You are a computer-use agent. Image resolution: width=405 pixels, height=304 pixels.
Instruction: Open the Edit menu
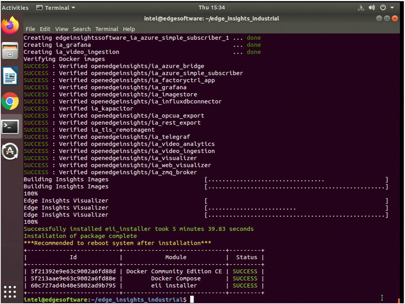(x=45, y=29)
